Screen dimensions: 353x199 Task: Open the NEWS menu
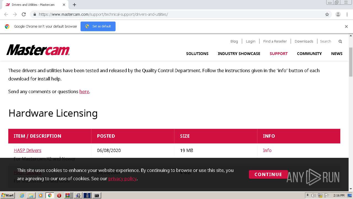point(337,54)
